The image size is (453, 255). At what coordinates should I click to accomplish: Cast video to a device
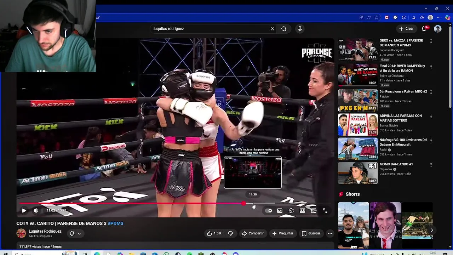[314, 210]
